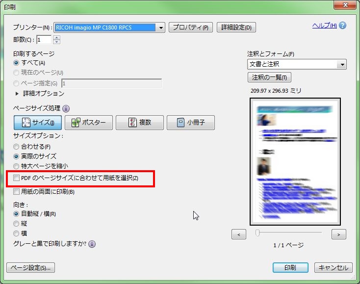Enable 用紙の両面に印刷 checkbox
This screenshot has height=284, width=360.
pyautogui.click(x=17, y=192)
